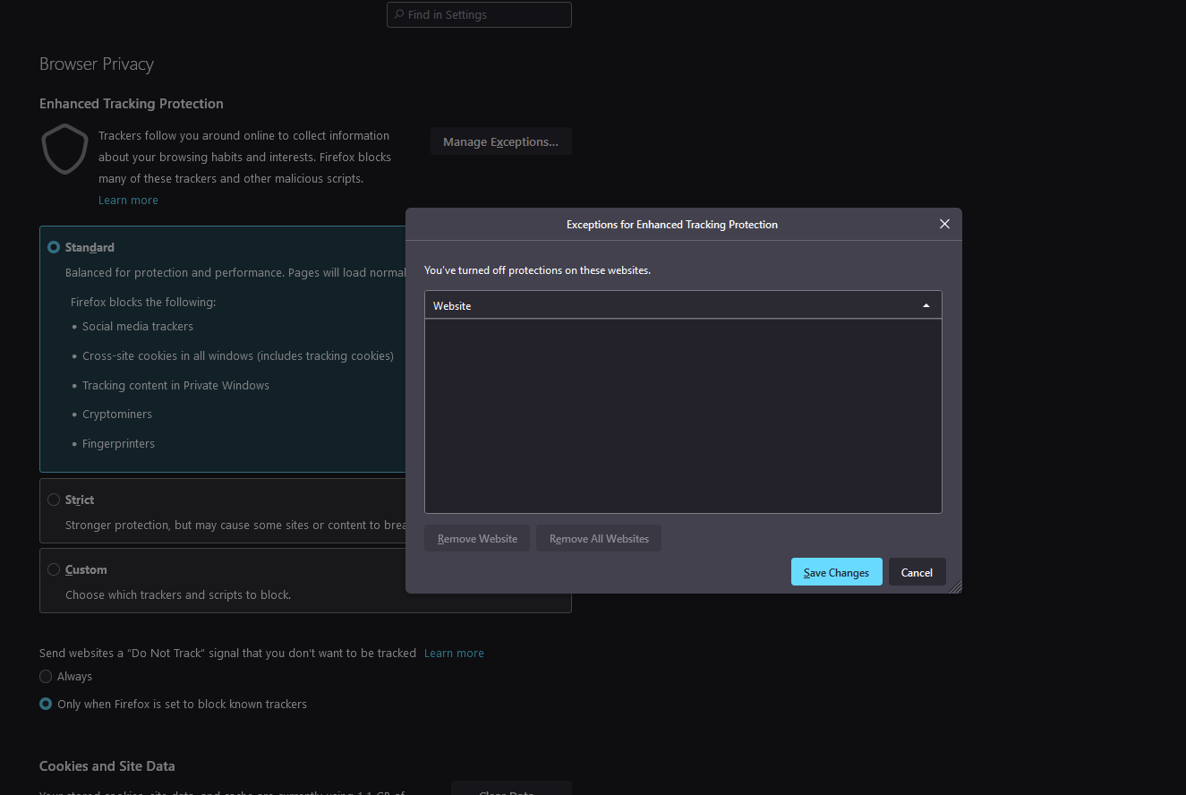1186x795 pixels.
Task: Open Learn more about Do Not Track
Action: coord(454,653)
